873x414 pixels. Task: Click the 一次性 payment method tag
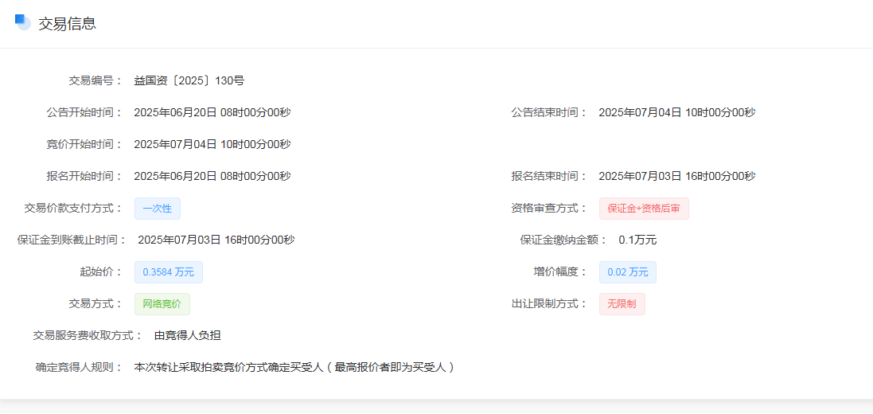pyautogui.click(x=157, y=209)
